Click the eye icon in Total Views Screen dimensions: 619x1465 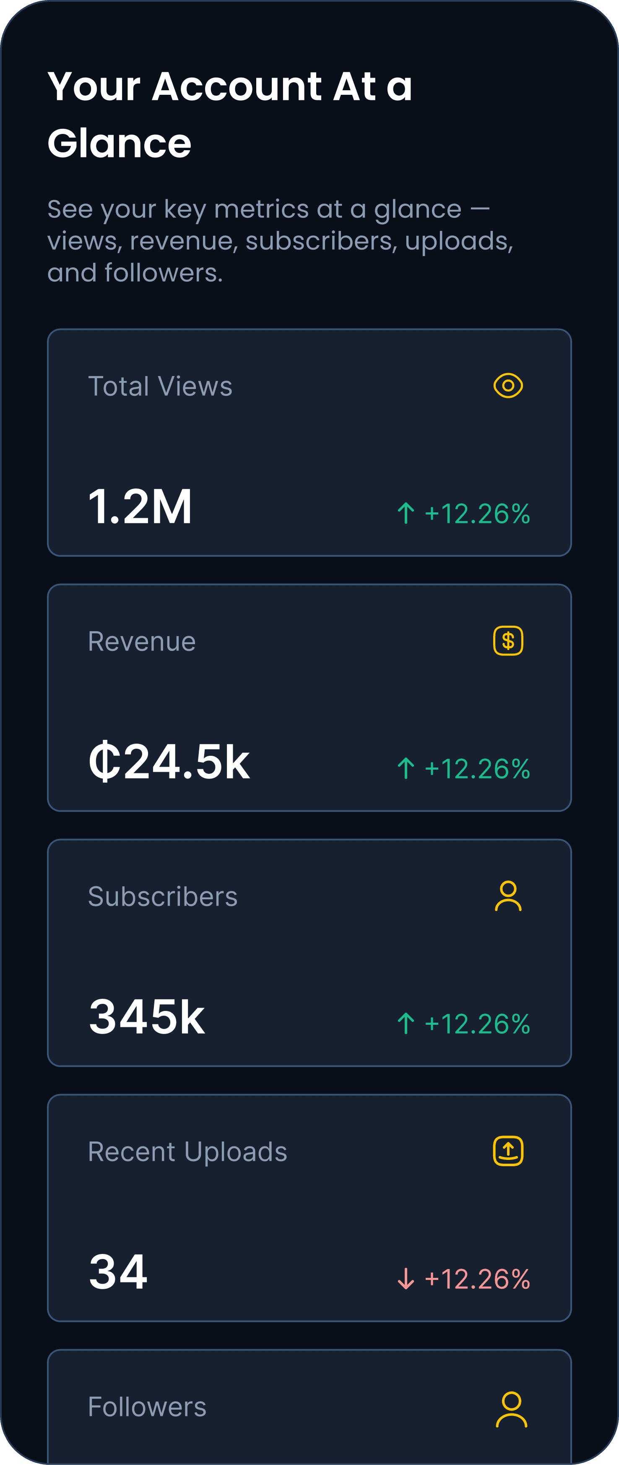click(x=507, y=386)
